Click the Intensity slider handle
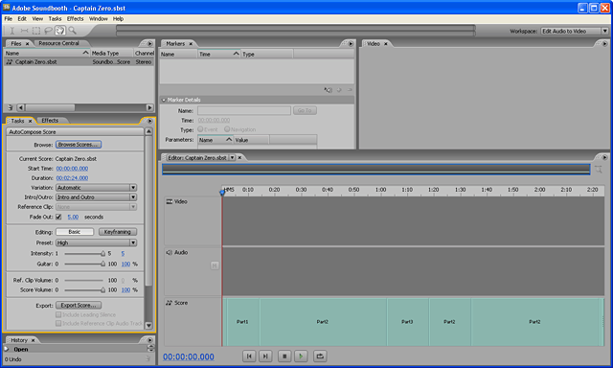The width and height of the screenshot is (613, 368). [x=102, y=254]
